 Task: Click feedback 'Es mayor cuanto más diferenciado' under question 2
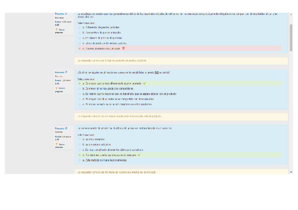pos(181,116)
